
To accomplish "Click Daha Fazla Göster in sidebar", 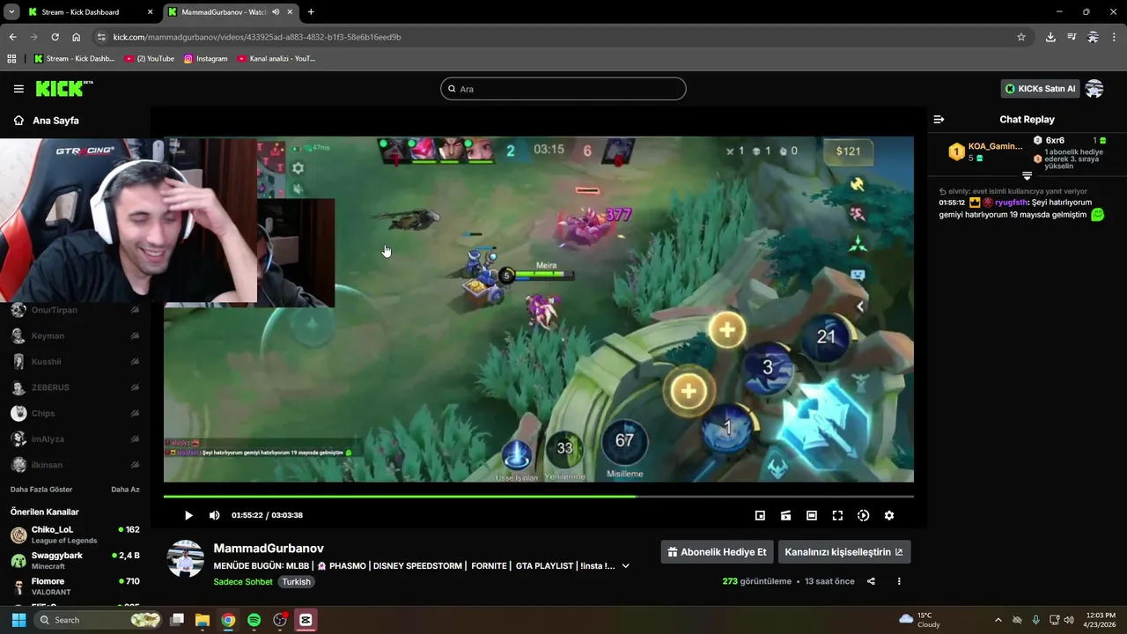I will pyautogui.click(x=41, y=490).
